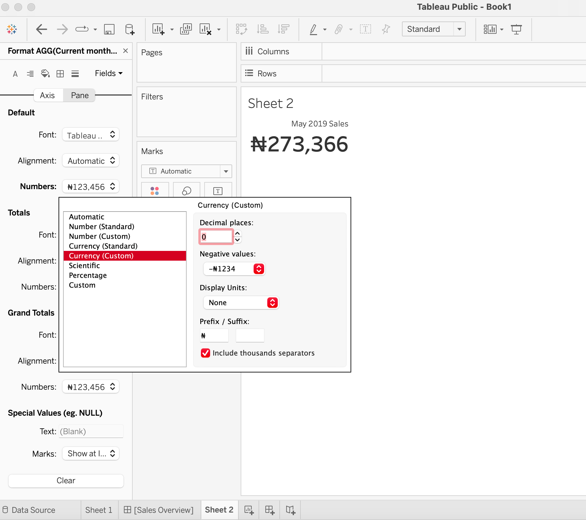Click the Color button on Marks card
The height and width of the screenshot is (520, 586).
(155, 190)
